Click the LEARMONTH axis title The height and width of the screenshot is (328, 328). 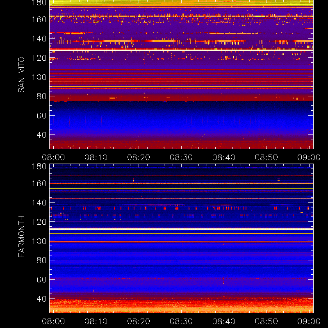pyautogui.click(x=21, y=238)
